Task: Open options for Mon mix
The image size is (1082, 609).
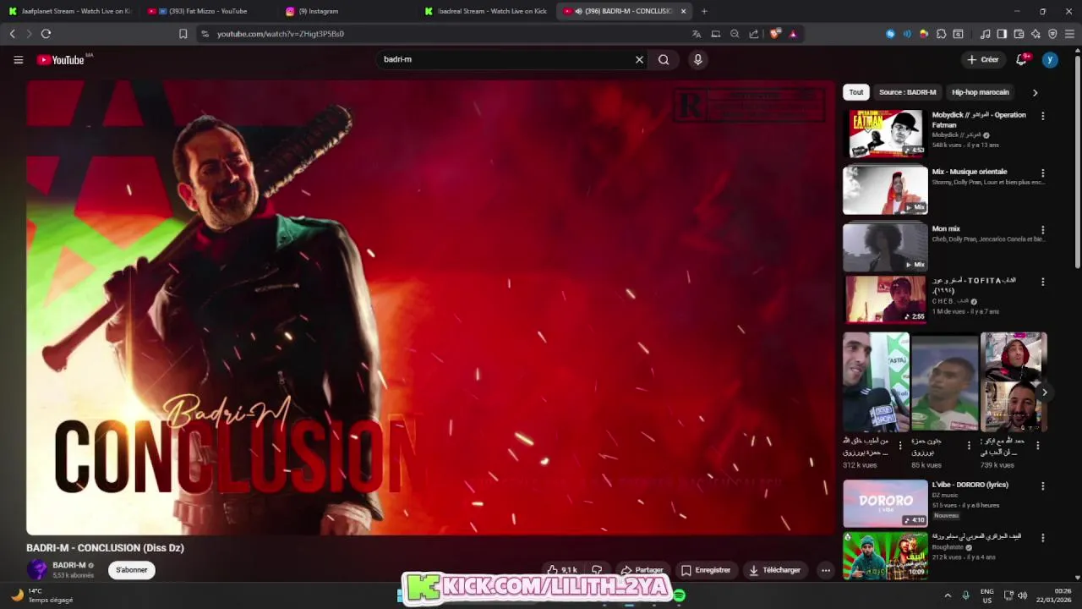Action: coord(1042,229)
